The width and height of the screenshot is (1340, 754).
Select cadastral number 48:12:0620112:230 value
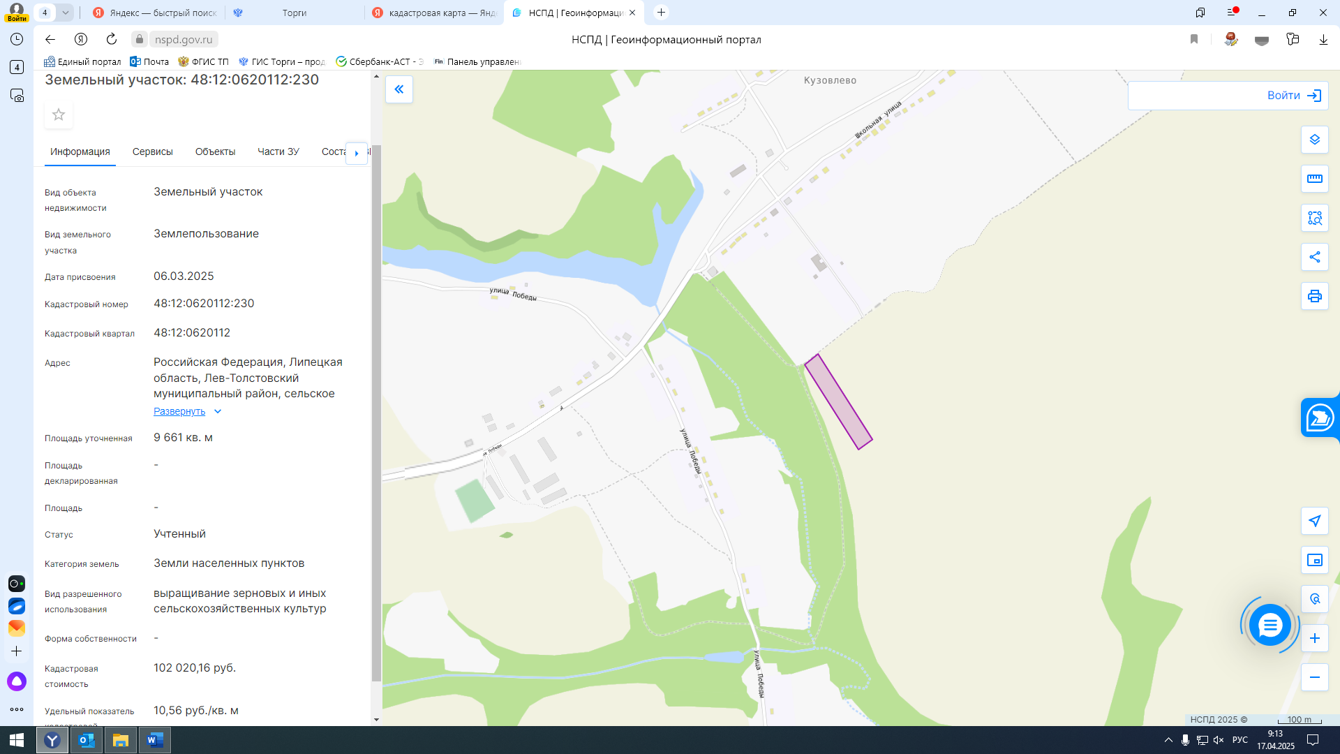click(x=204, y=304)
